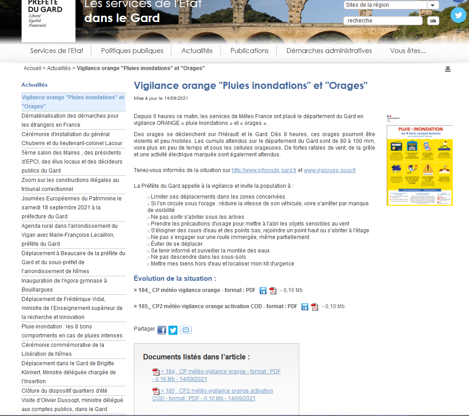This screenshot has width=469, height=416.
Task: Open 'Journées Européennes du Patrimoine' article
Action: pyautogui.click(x=74, y=207)
